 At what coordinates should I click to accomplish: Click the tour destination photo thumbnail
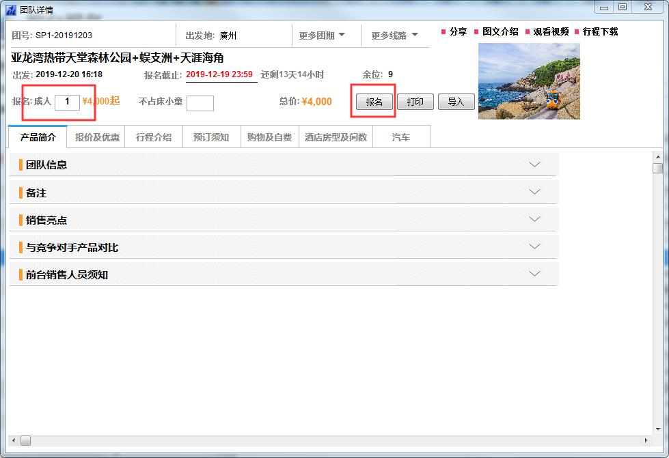click(529, 81)
